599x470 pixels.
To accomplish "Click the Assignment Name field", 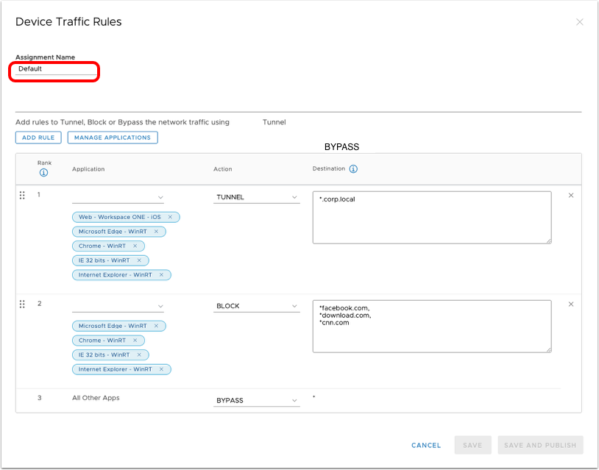I will 56,69.
